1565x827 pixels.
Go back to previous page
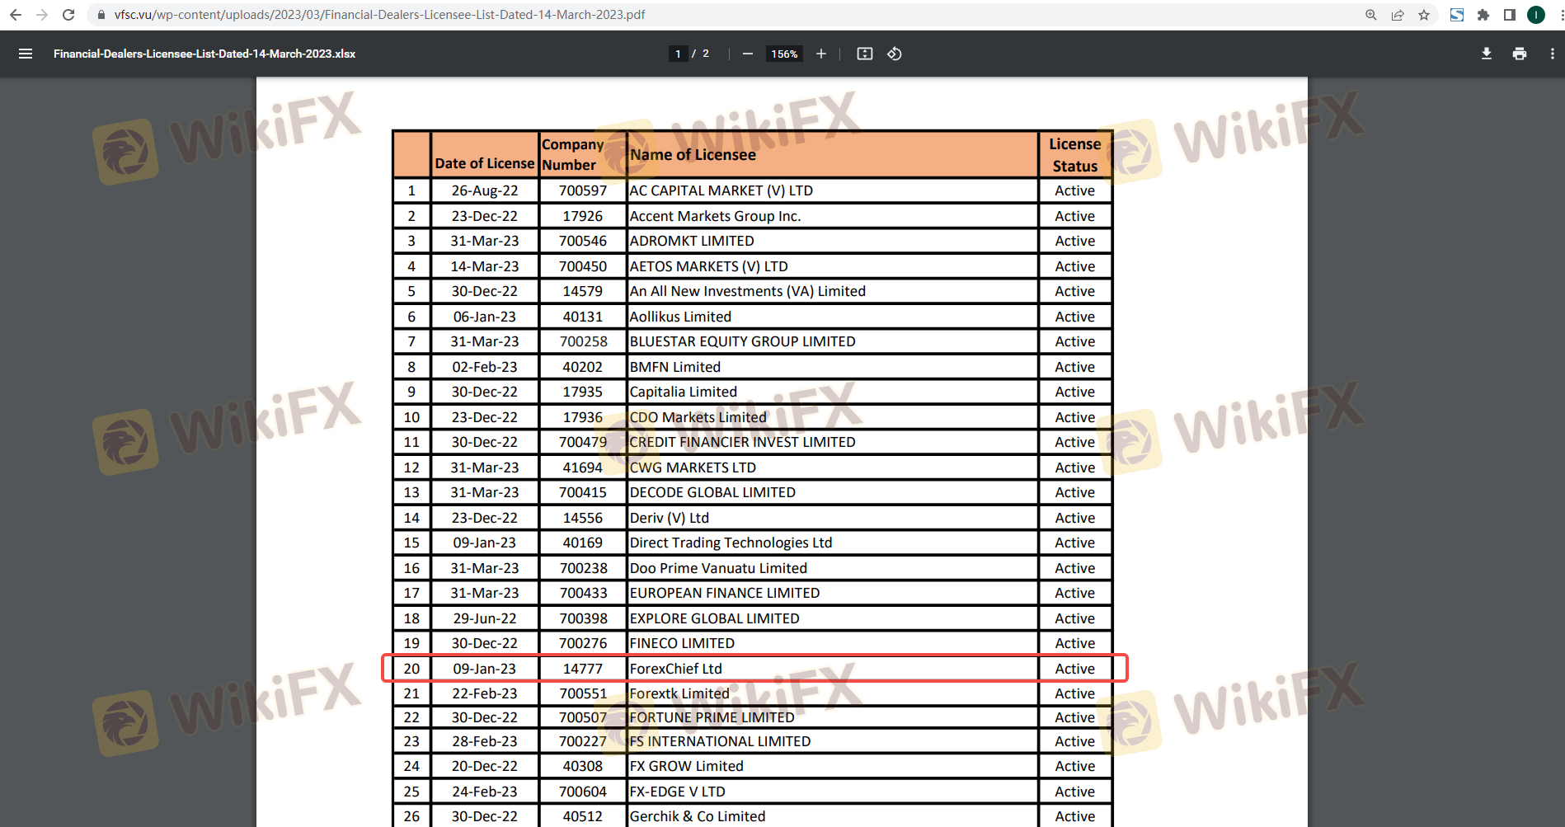pos(16,15)
